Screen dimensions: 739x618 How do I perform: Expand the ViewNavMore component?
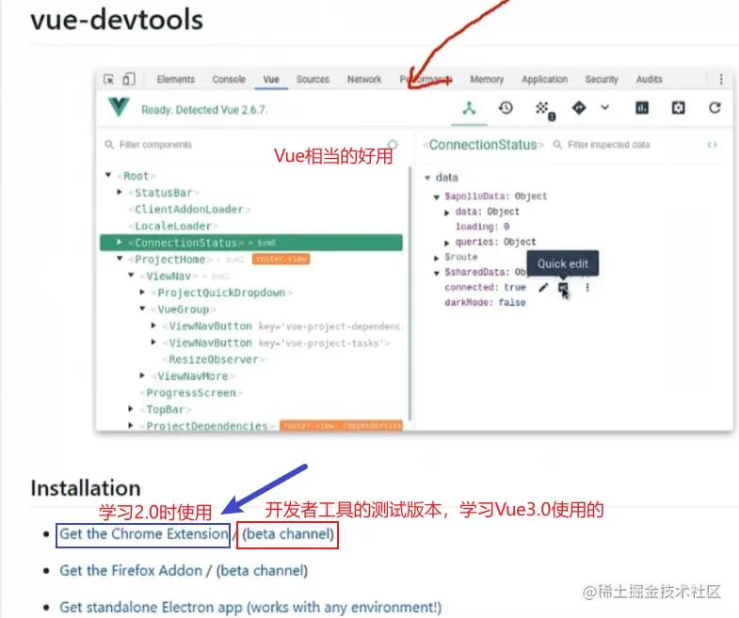(142, 375)
